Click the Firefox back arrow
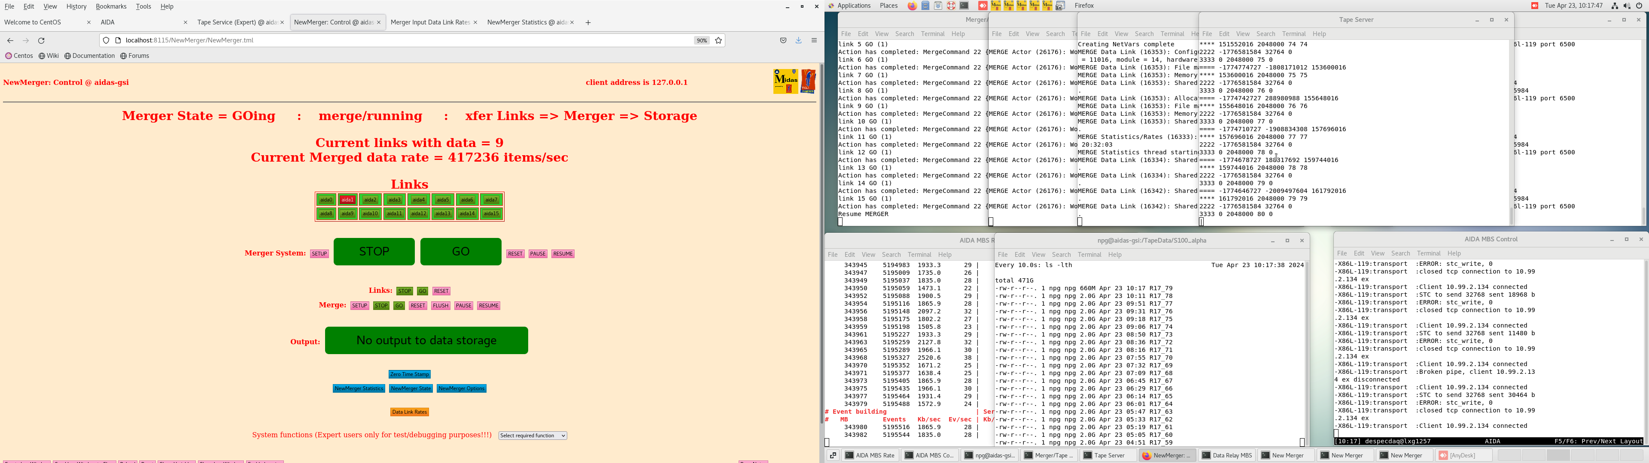The image size is (1649, 463). click(10, 40)
